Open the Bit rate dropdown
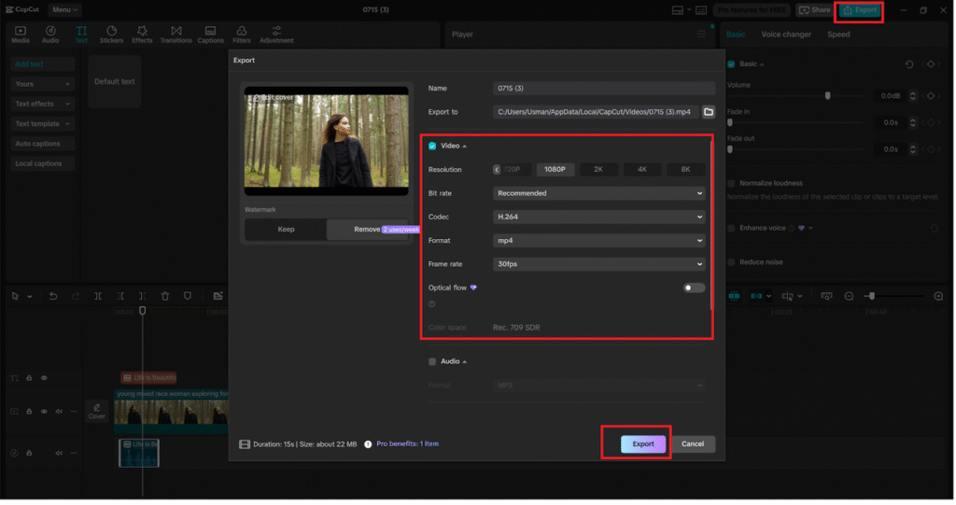The image size is (956, 505). tap(598, 193)
